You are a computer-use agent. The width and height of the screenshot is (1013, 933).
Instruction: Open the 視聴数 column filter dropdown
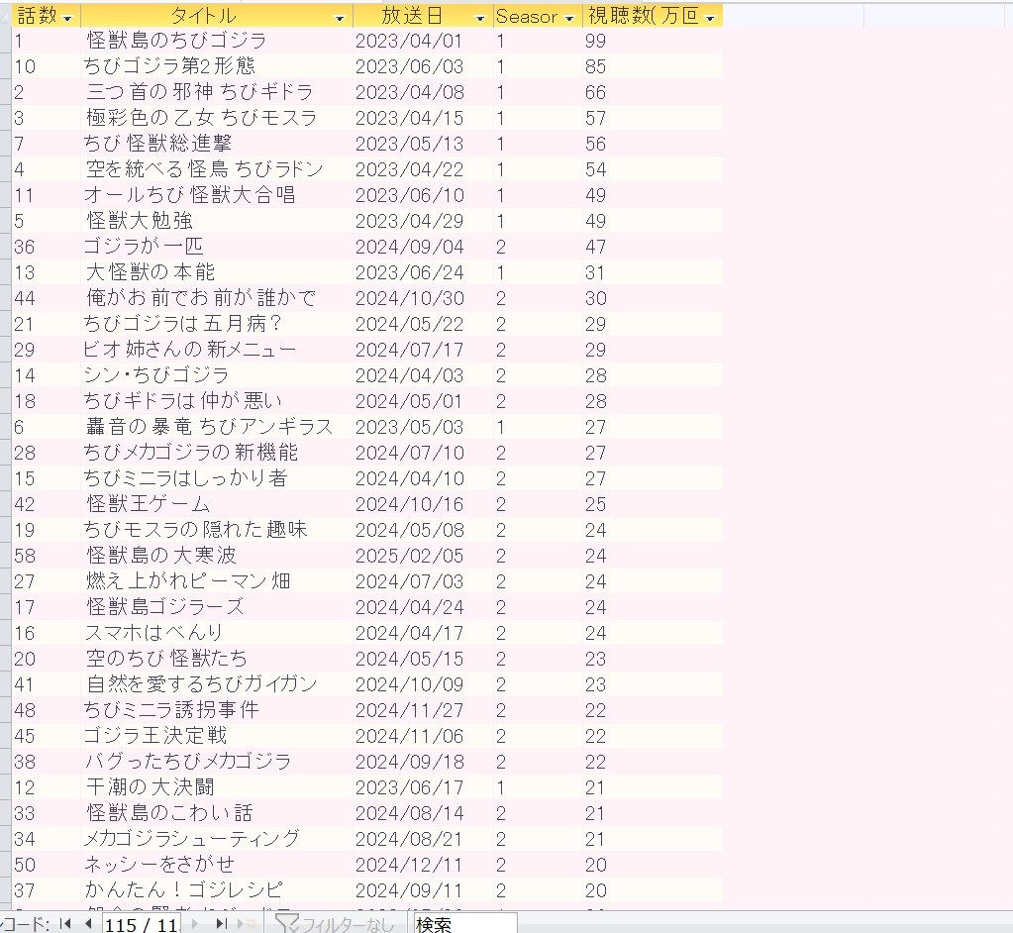(710, 18)
